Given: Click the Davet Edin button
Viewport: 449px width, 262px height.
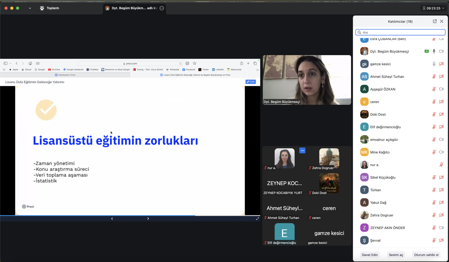Looking at the screenshot, I should pos(370,255).
